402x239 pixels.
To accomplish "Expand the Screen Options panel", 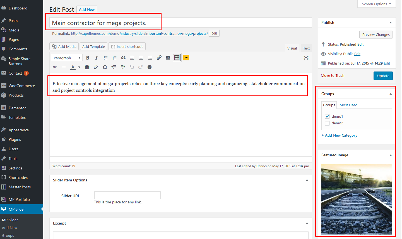I will point(376,4).
